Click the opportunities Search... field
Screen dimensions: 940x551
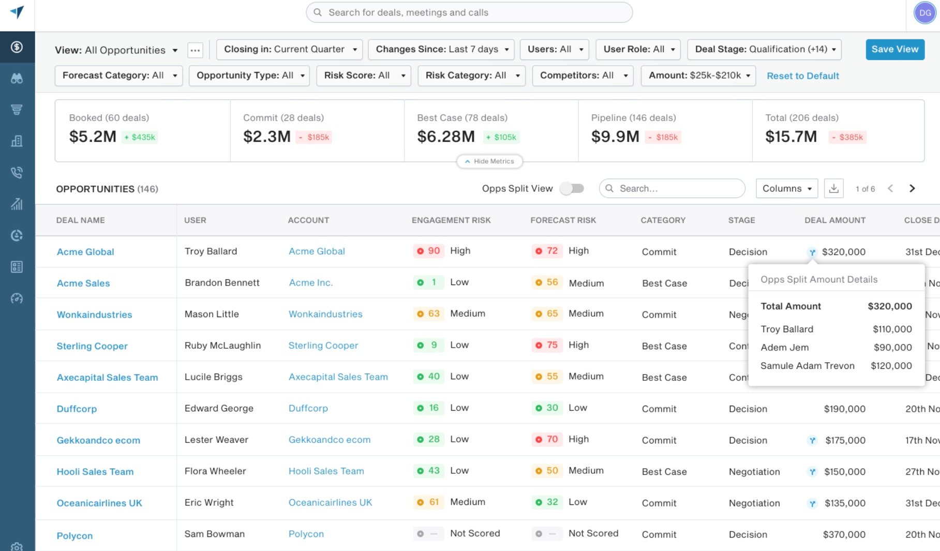pos(672,189)
